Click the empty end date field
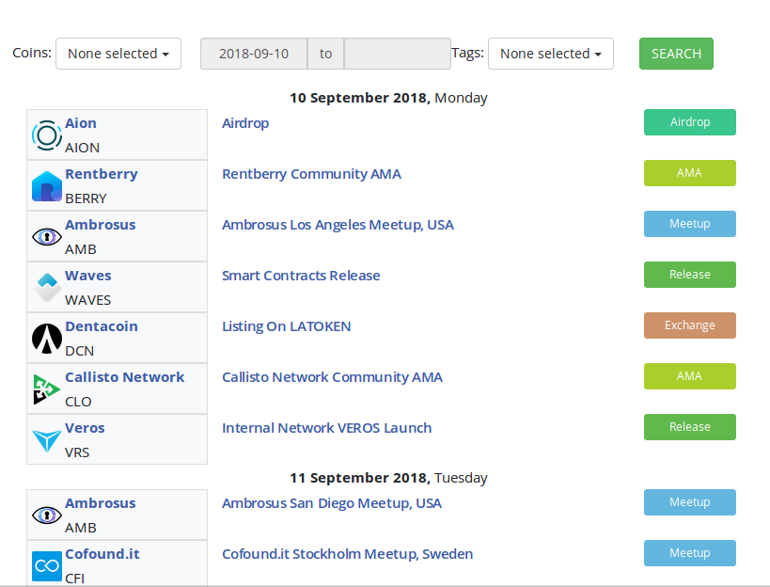This screenshot has width=770, height=587. 398,54
